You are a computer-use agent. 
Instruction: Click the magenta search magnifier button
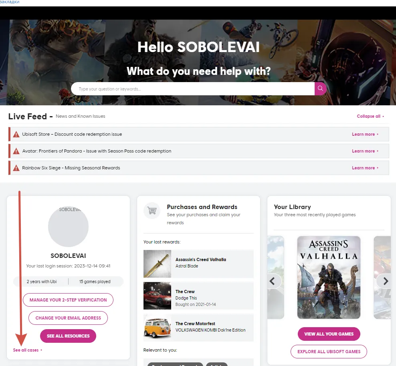(x=320, y=88)
